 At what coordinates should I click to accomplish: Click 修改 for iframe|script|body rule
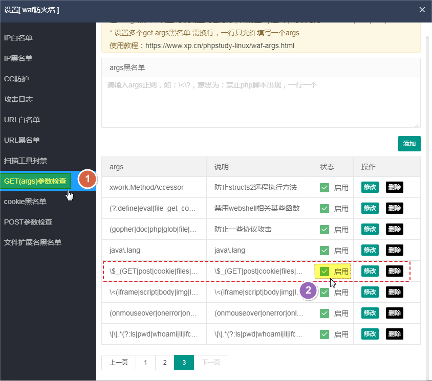(x=370, y=292)
